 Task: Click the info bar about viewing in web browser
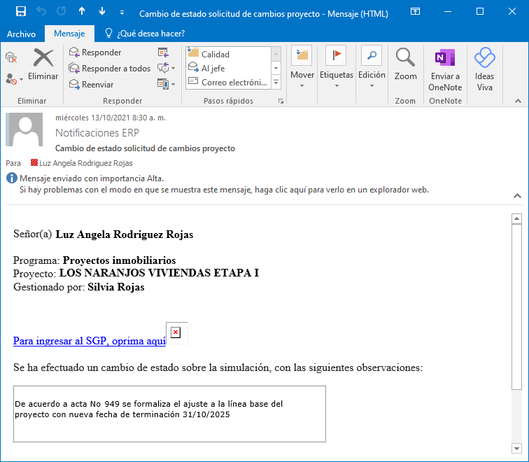click(224, 190)
